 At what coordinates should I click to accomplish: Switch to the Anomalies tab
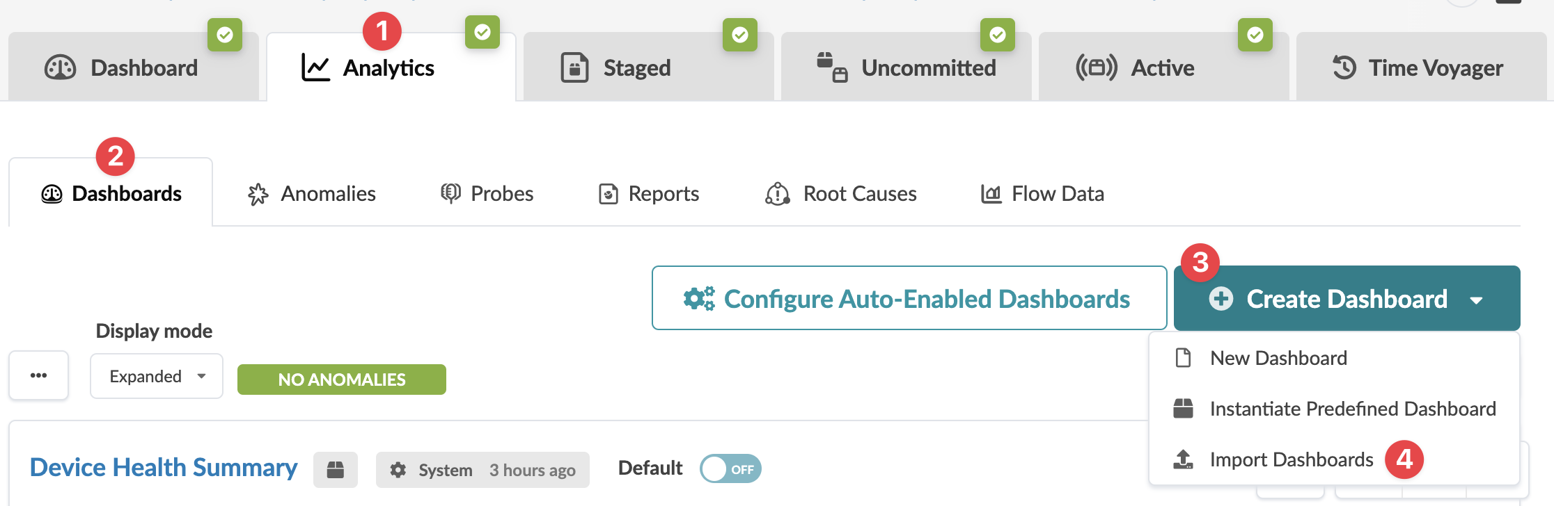coord(312,194)
